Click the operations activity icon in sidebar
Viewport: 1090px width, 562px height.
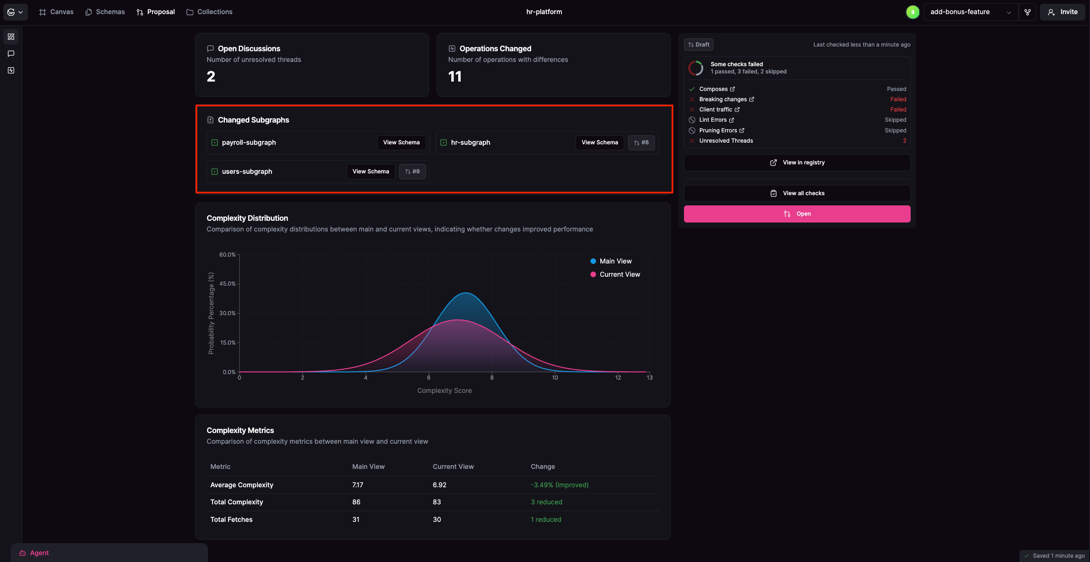click(11, 70)
